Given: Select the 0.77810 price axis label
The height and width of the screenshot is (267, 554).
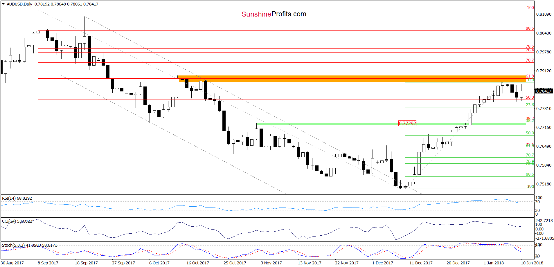Looking at the screenshot, I should [544, 109].
